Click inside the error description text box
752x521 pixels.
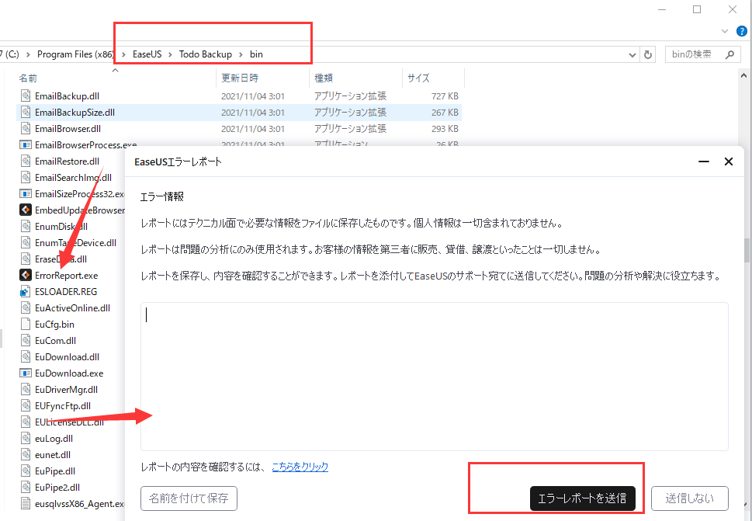click(x=434, y=377)
